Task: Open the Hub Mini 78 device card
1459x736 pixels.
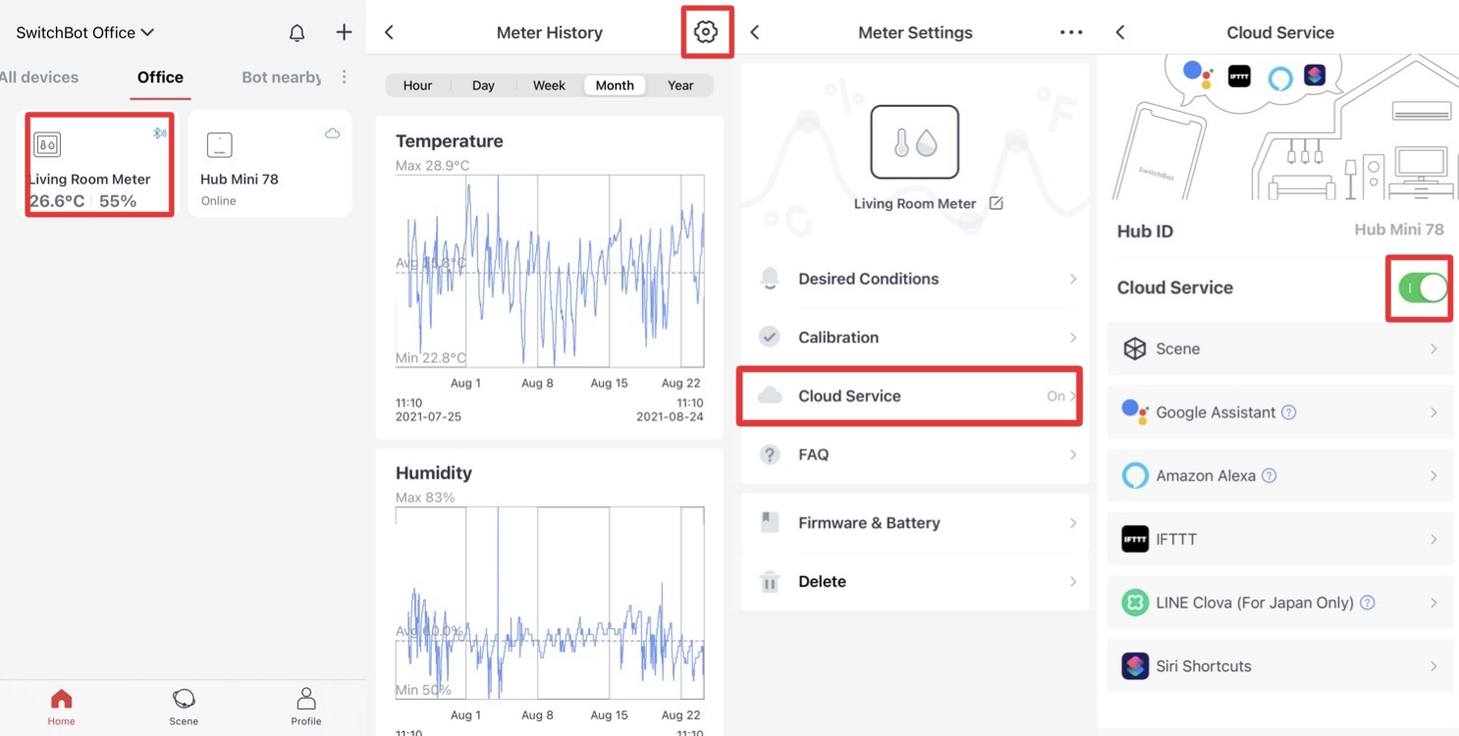Action: pyautogui.click(x=270, y=163)
